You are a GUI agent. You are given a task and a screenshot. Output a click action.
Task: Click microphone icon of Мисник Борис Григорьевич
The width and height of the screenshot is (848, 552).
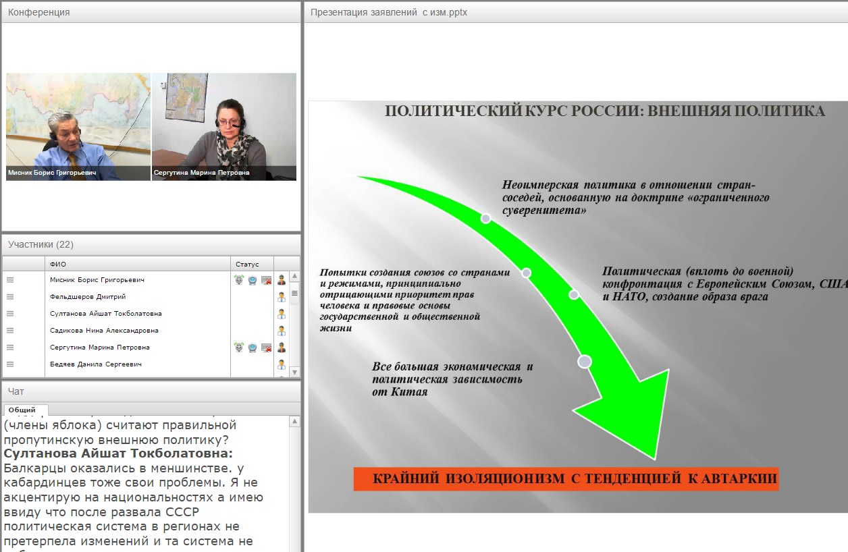click(x=239, y=280)
